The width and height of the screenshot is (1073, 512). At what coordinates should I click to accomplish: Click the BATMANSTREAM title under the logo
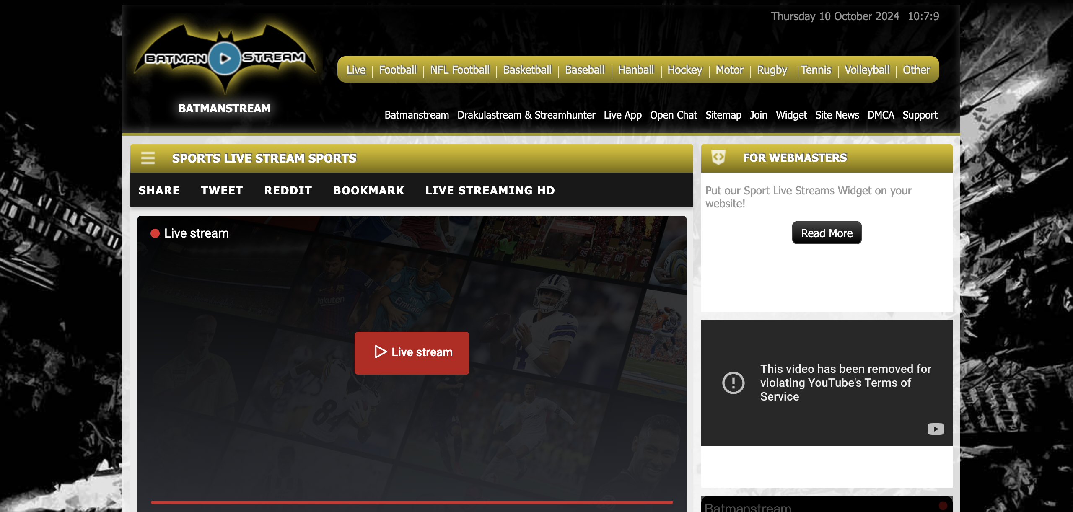(225, 109)
